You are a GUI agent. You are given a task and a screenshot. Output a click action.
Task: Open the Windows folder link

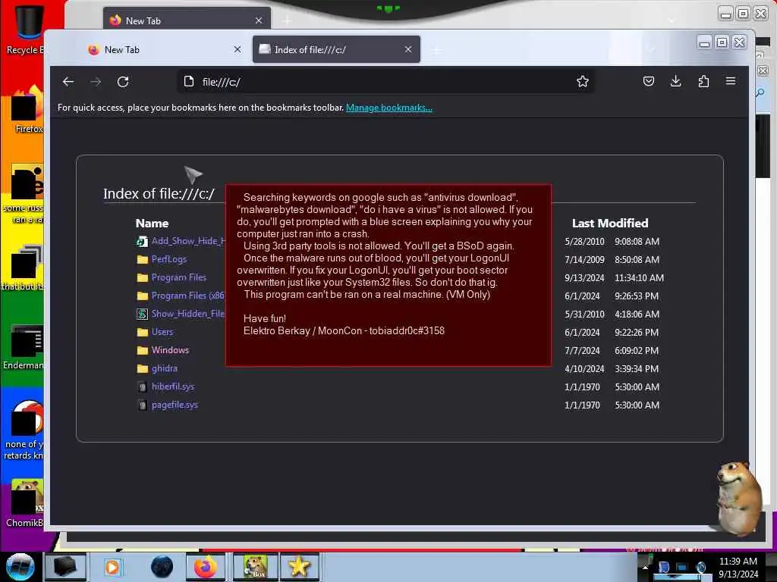point(170,350)
